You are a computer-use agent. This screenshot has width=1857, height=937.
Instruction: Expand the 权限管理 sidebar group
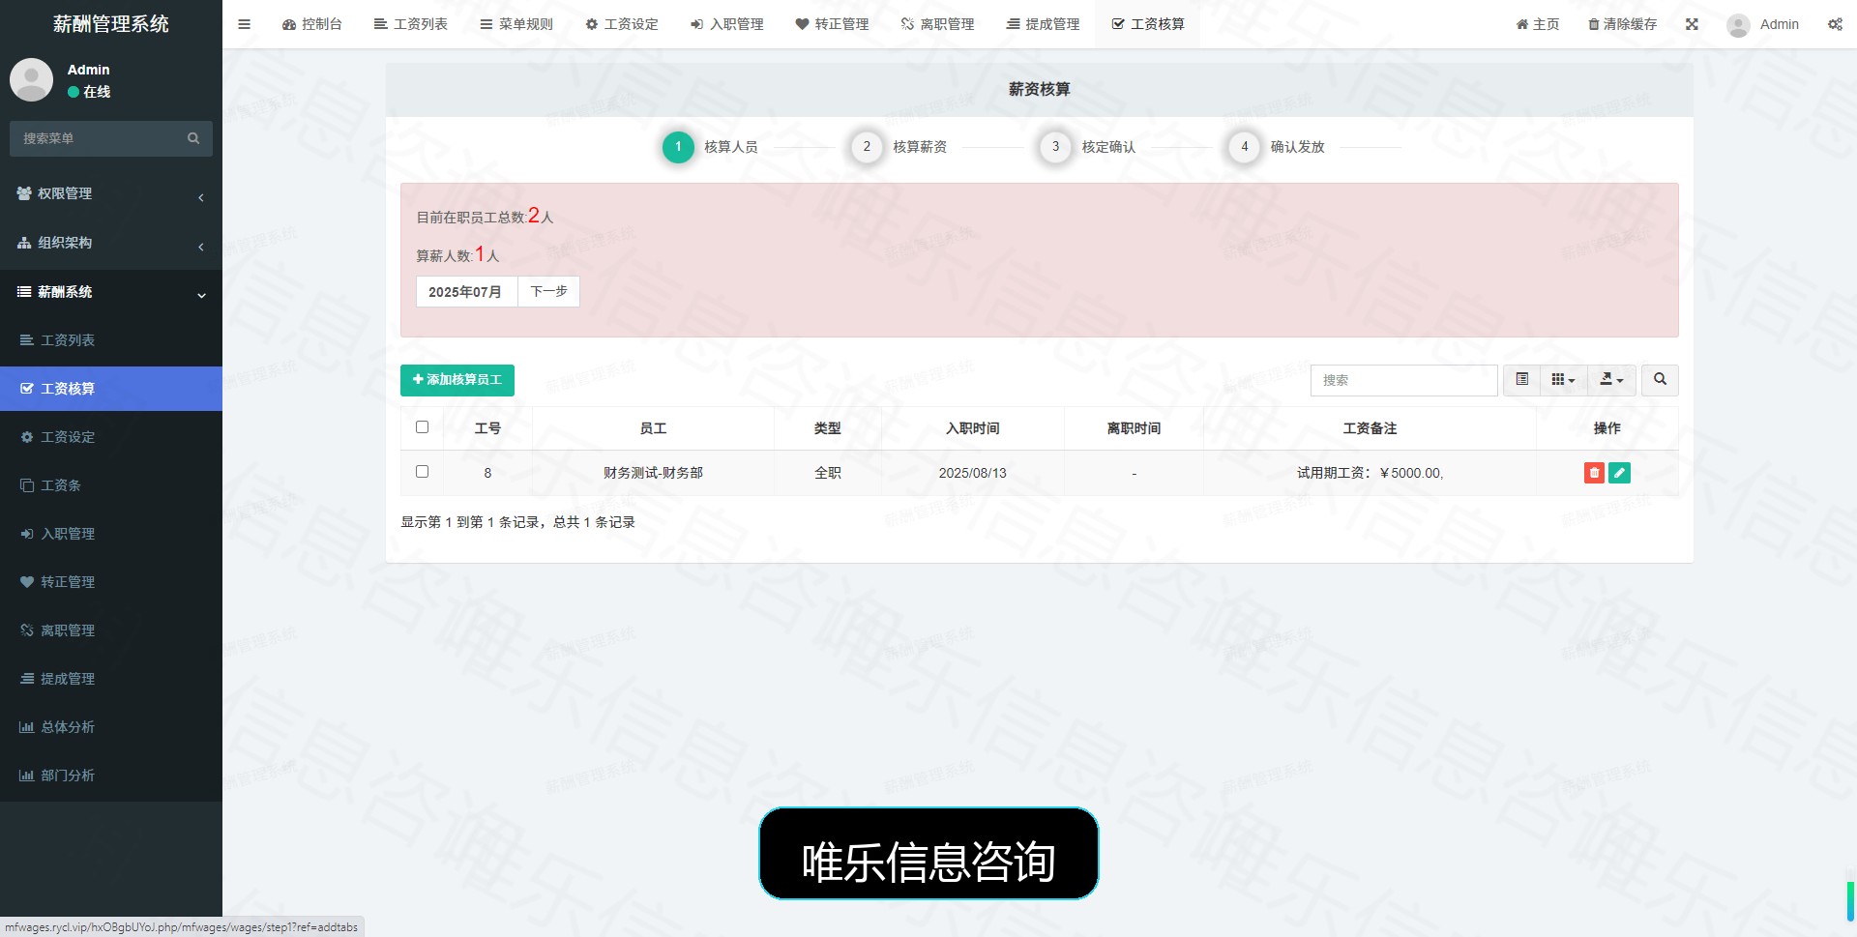(x=111, y=194)
